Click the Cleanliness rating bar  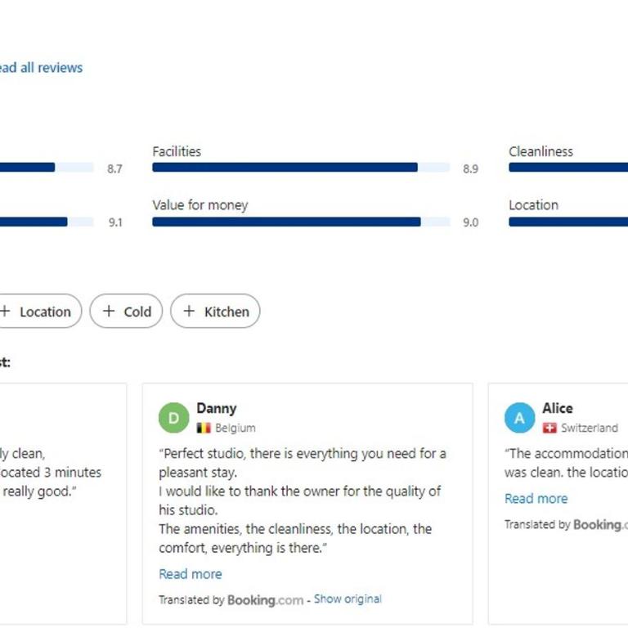(x=568, y=168)
